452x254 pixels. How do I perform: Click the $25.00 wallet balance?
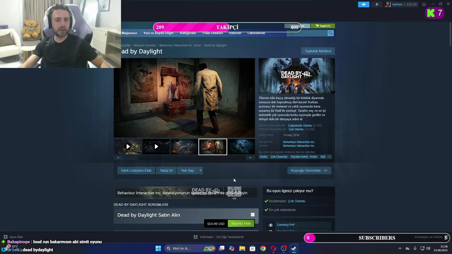[x=412, y=5]
